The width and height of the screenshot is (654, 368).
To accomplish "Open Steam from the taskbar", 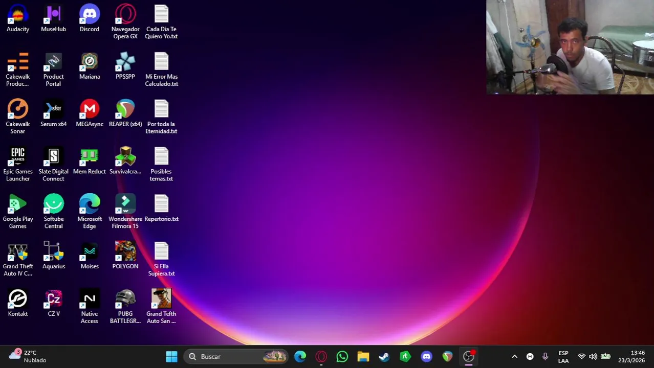I will tap(384, 356).
